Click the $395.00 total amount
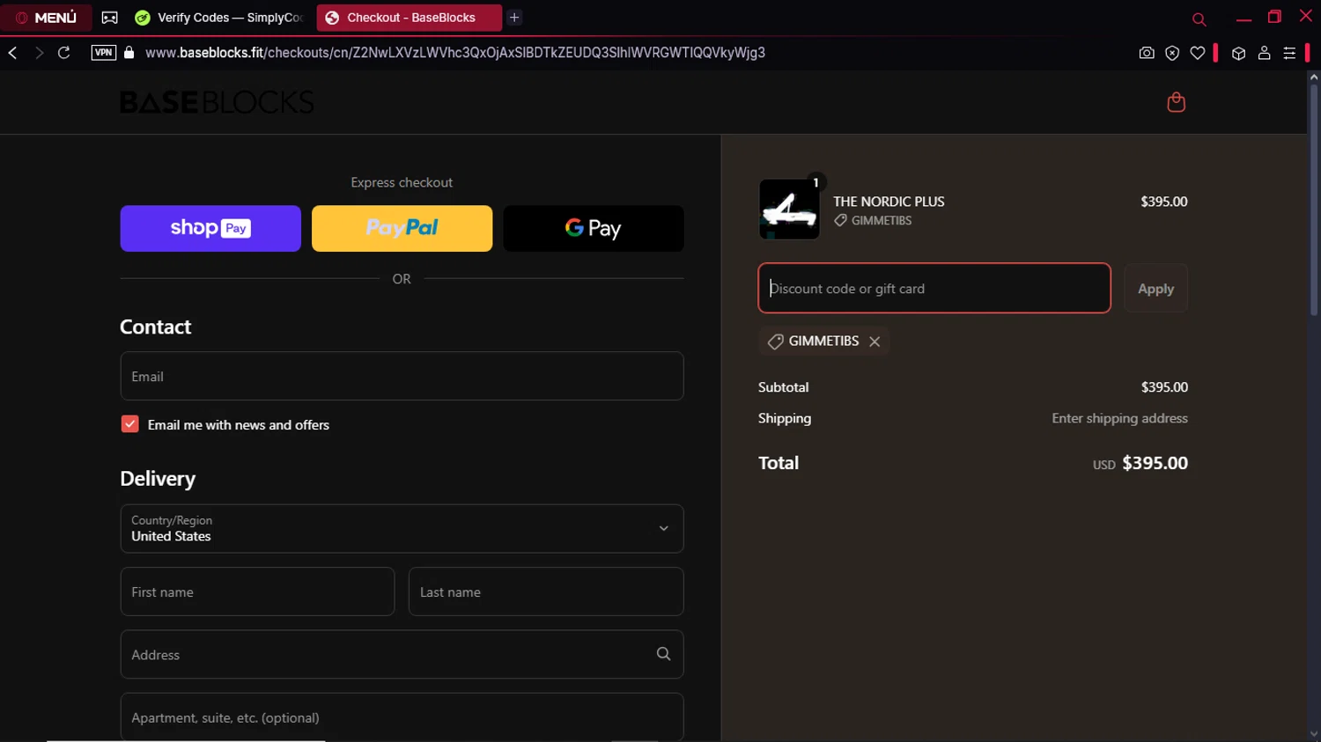The width and height of the screenshot is (1321, 742). click(1155, 463)
